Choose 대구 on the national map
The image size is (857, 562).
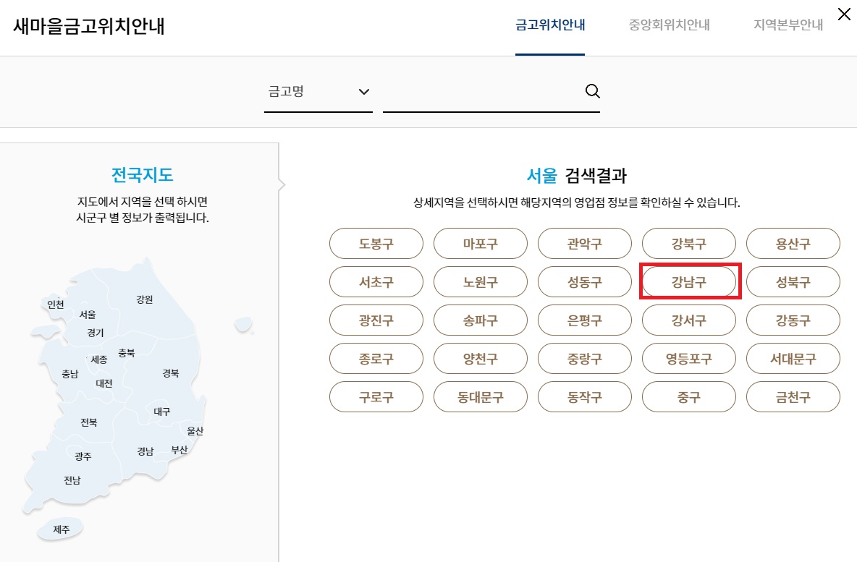(162, 412)
